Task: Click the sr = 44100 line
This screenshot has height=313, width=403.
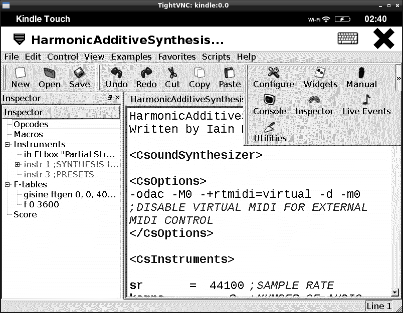Action: [x=231, y=285]
